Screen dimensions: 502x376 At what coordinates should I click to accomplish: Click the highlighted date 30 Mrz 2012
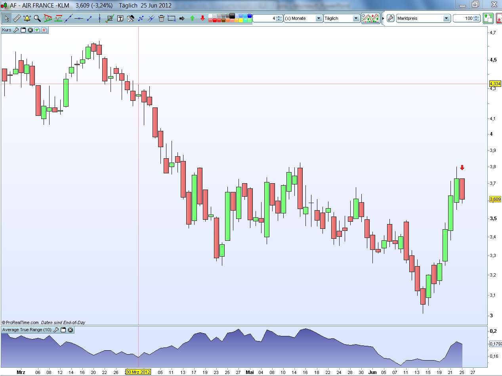click(x=138, y=372)
